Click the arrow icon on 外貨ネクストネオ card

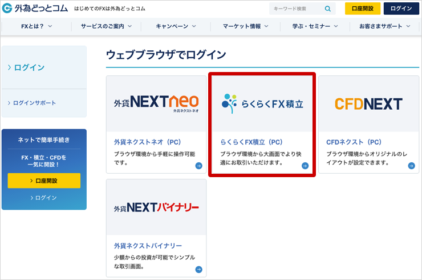[x=198, y=166]
